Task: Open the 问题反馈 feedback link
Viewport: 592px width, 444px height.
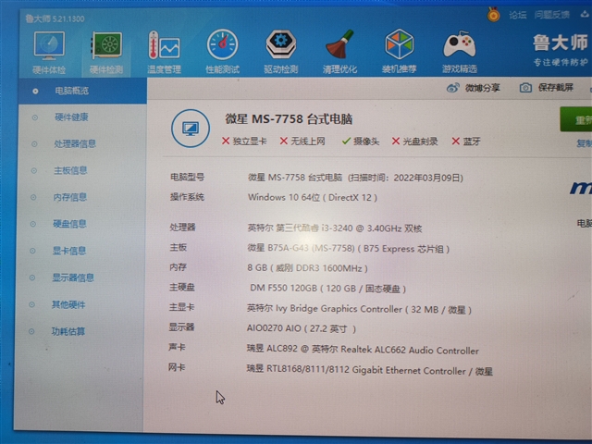Action: pyautogui.click(x=551, y=15)
